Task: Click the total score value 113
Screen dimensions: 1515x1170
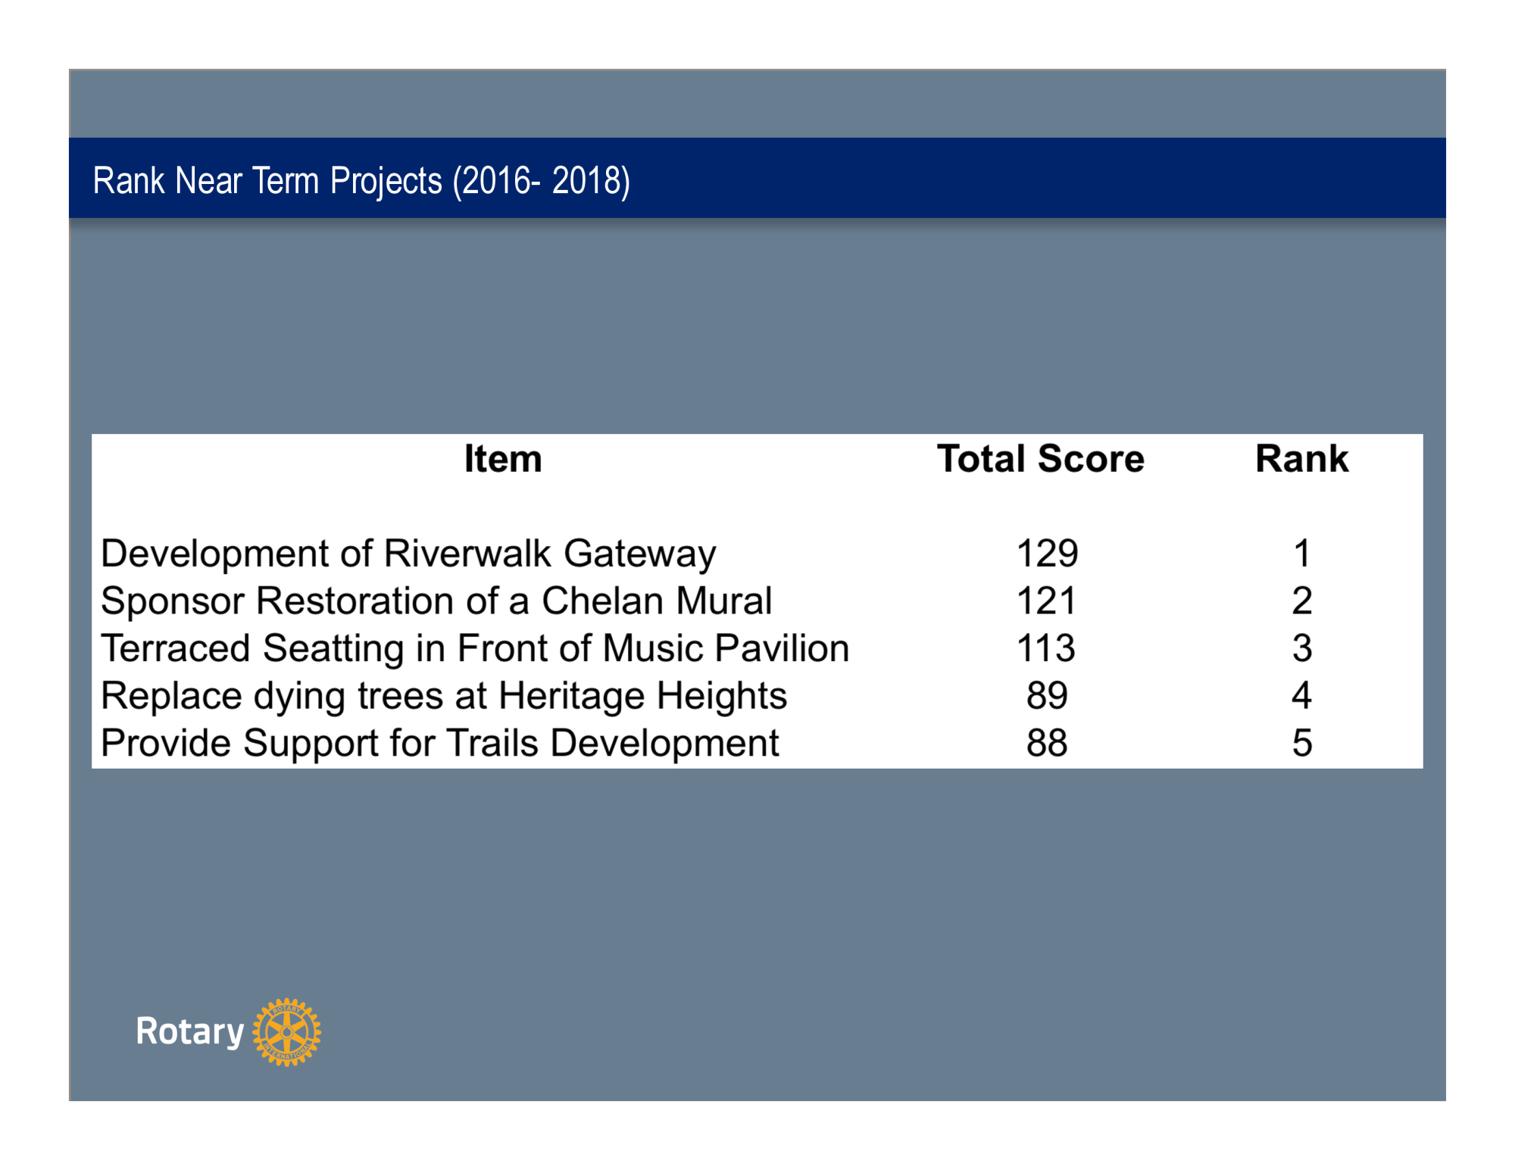Action: (1045, 649)
